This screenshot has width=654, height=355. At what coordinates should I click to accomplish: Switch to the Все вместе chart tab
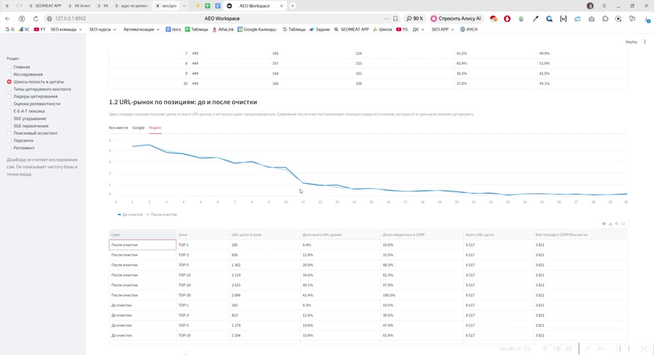pos(119,128)
